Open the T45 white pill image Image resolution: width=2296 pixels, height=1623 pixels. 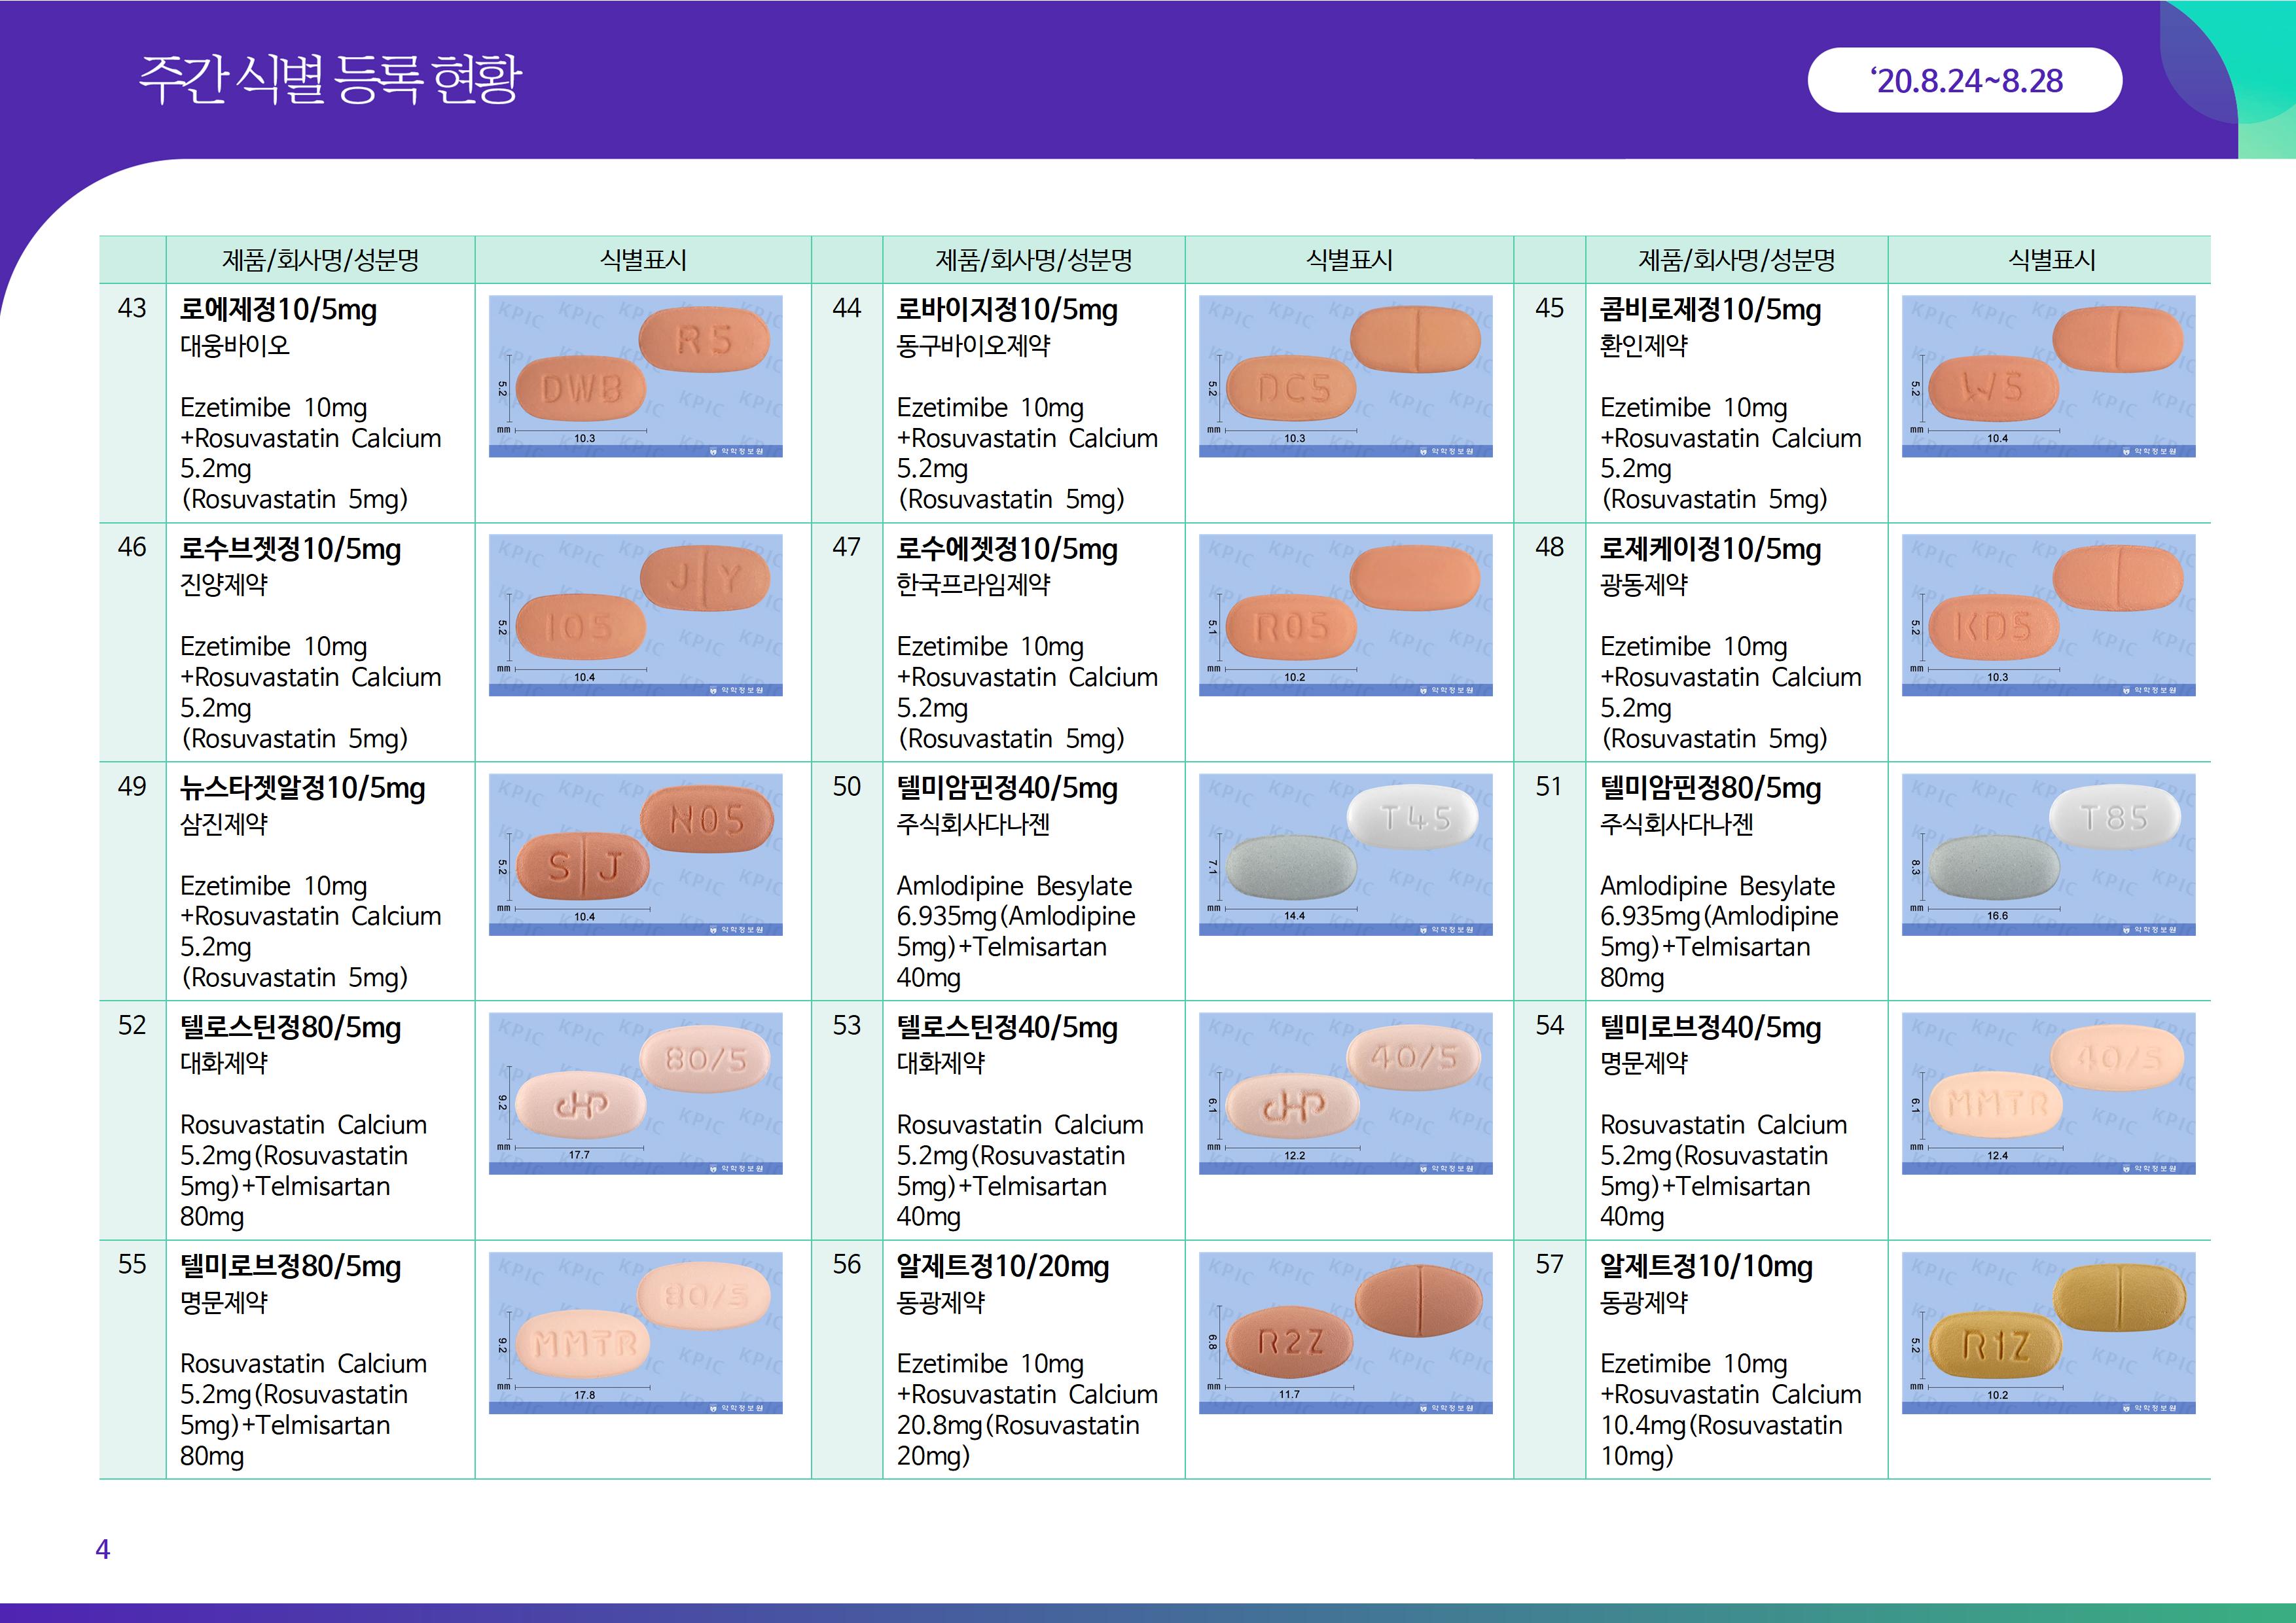point(1345,854)
